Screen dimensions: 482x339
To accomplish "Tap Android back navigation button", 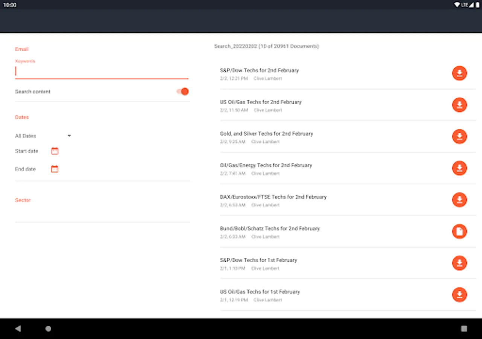I will click(x=18, y=328).
